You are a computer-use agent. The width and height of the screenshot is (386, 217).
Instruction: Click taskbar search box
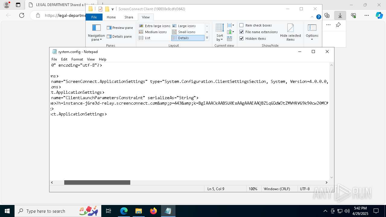coord(58,211)
